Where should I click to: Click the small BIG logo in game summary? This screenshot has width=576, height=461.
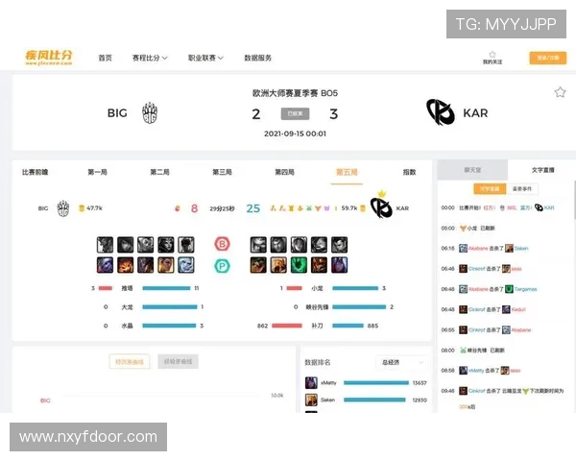click(63, 208)
